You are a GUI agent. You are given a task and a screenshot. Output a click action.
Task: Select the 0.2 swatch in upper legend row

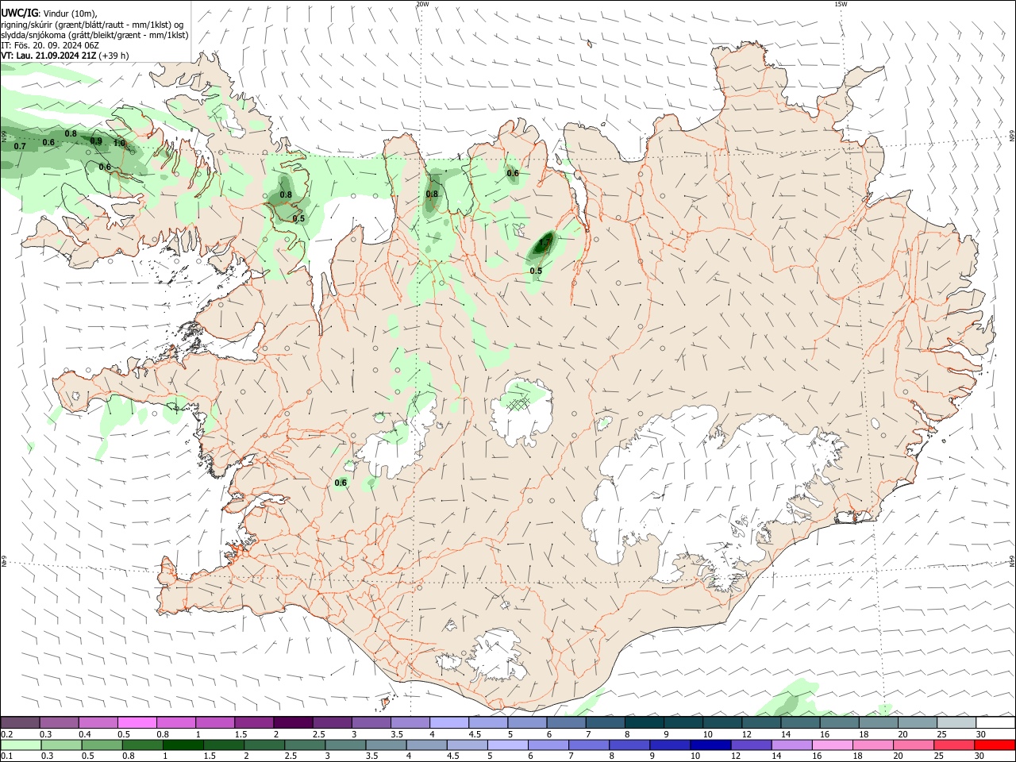click(x=20, y=722)
